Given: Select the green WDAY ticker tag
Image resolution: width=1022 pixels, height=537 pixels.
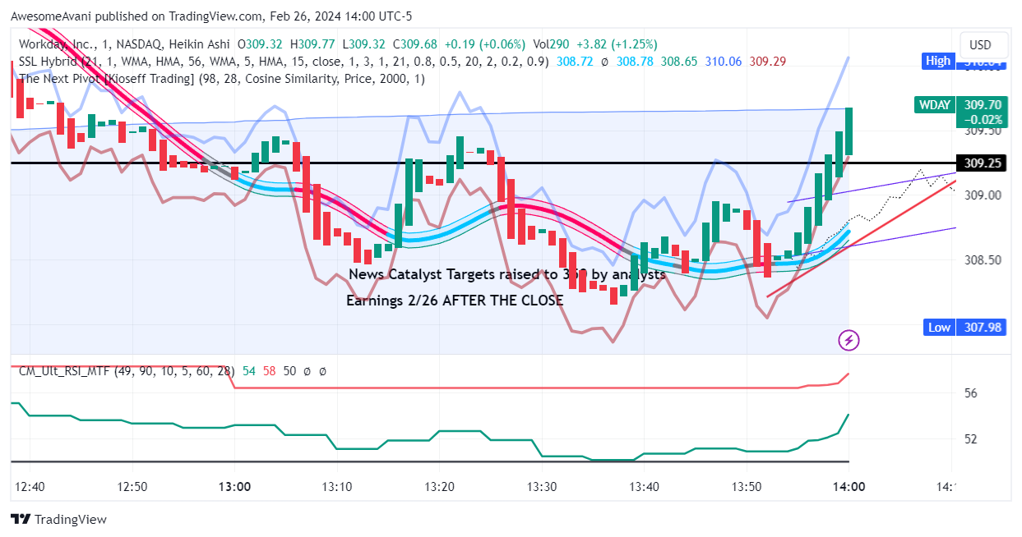Looking at the screenshot, I should (x=933, y=104).
